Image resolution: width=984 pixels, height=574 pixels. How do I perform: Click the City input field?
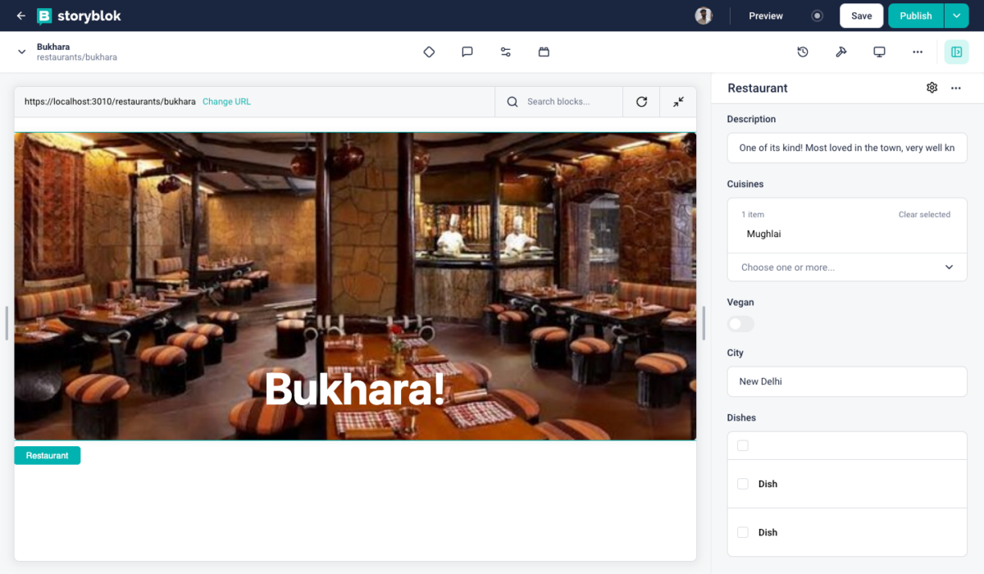pyautogui.click(x=847, y=381)
